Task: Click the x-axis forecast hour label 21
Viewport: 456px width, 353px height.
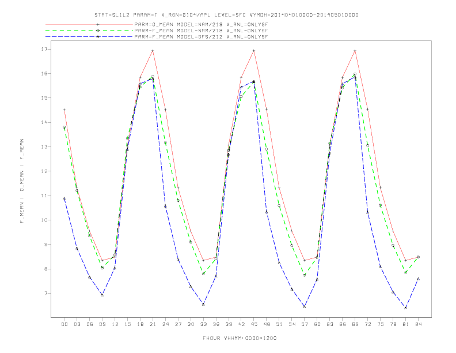Action: 153,324
